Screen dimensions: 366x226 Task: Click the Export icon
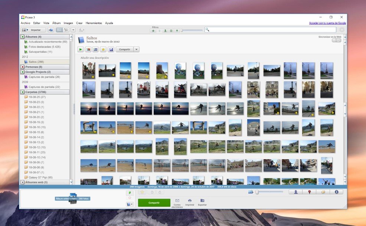(x=202, y=202)
